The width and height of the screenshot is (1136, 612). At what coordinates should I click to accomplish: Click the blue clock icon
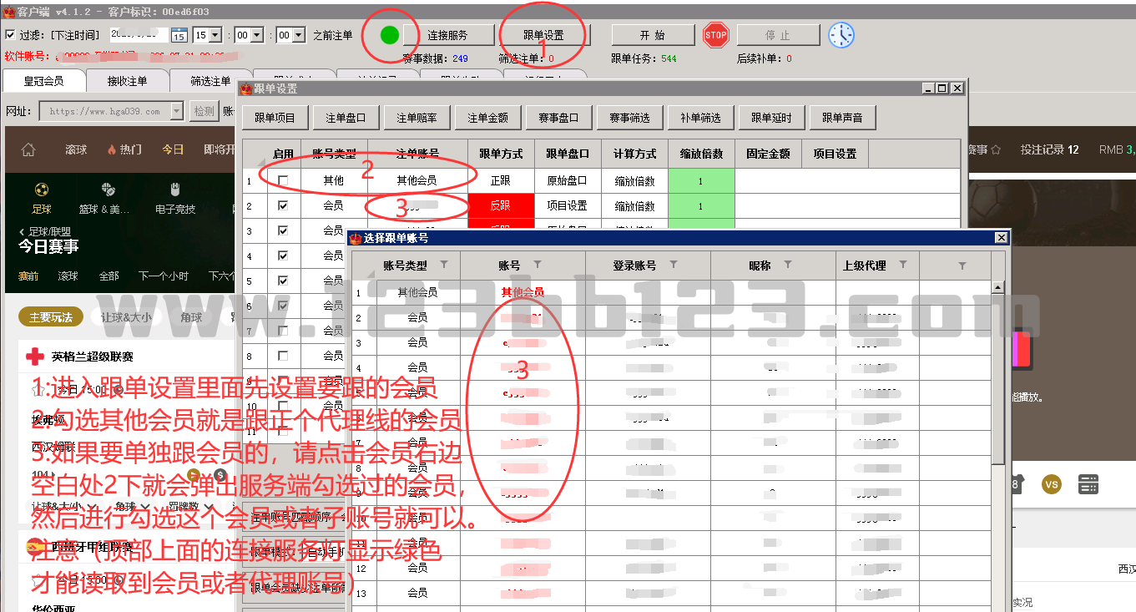point(841,35)
